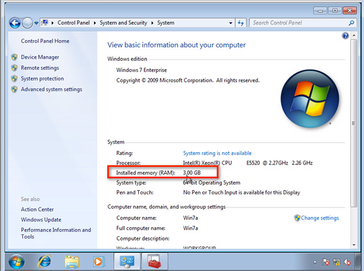The image size is (364, 271).
Task: Click shield icon beside System protection
Action: coord(14,78)
